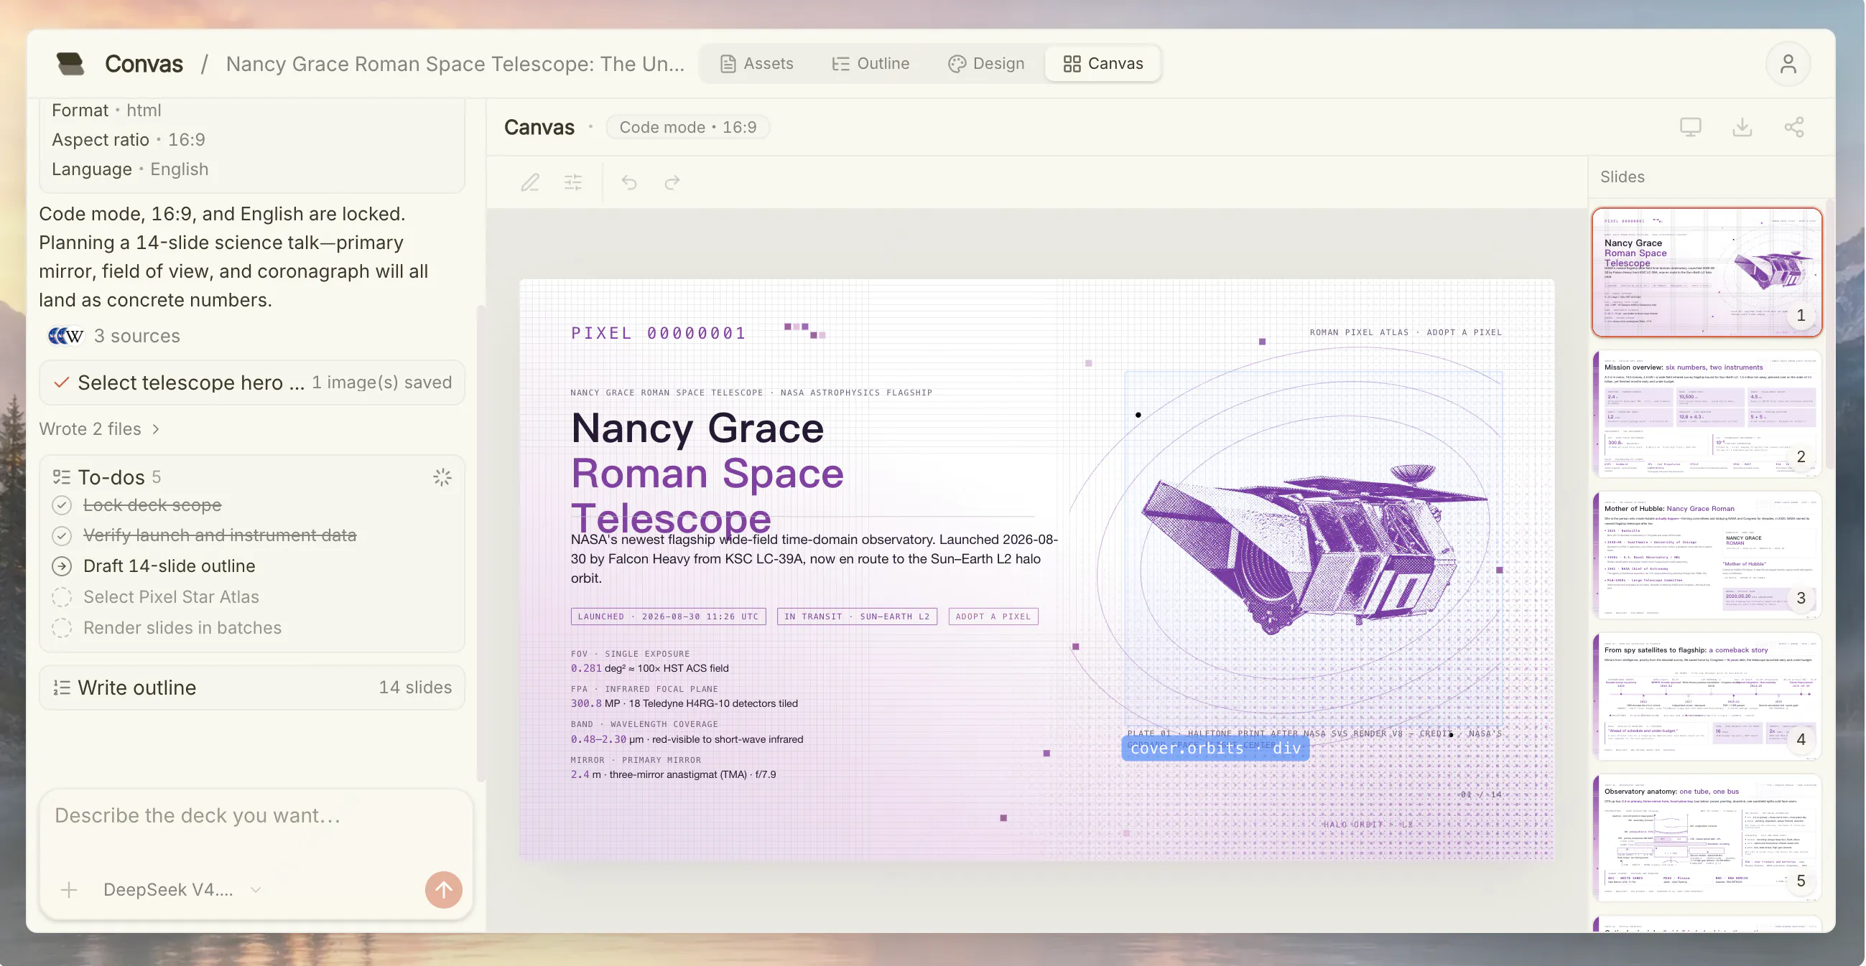Image resolution: width=1866 pixels, height=966 pixels.
Task: Select the Nancy Grace slide title
Action: pyautogui.click(x=697, y=428)
